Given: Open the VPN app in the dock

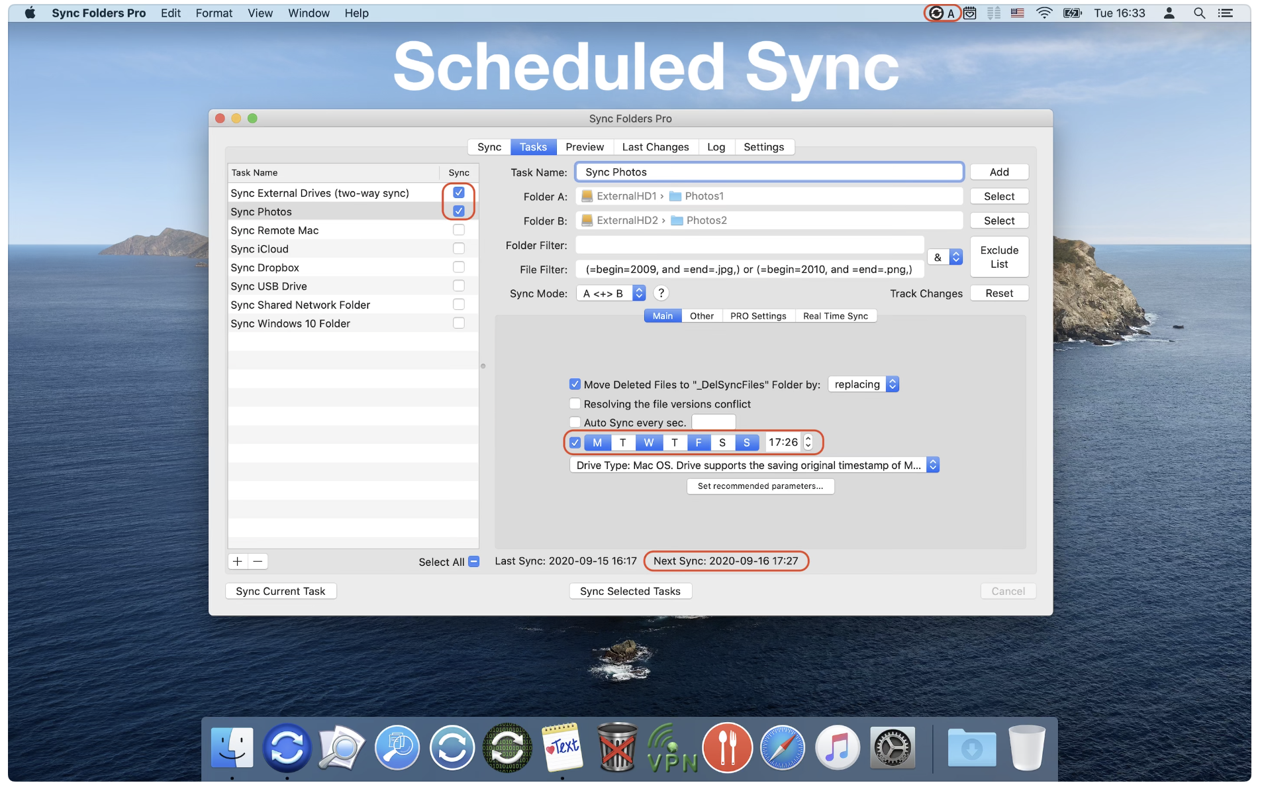Looking at the screenshot, I should [672, 748].
